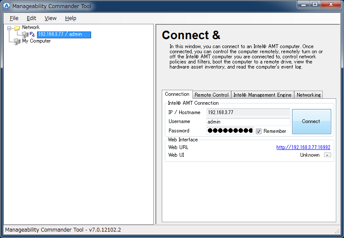
Task: Select the My Computer tree label
Action: tap(37, 41)
